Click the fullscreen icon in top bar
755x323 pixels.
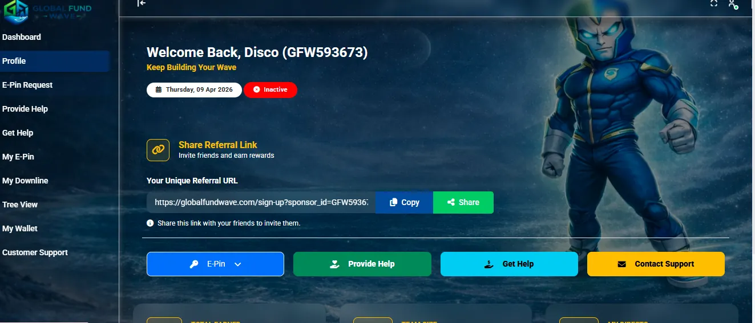(x=713, y=3)
